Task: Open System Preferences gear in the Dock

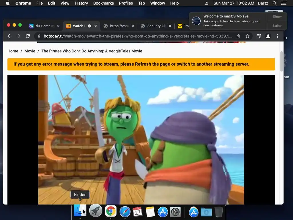Action: [x=175, y=212]
